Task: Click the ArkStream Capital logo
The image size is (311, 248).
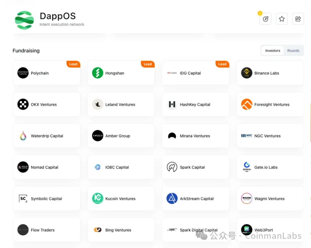Action: click(x=172, y=199)
